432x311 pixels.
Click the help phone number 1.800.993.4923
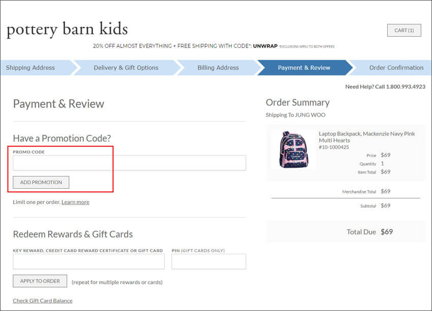[405, 87]
